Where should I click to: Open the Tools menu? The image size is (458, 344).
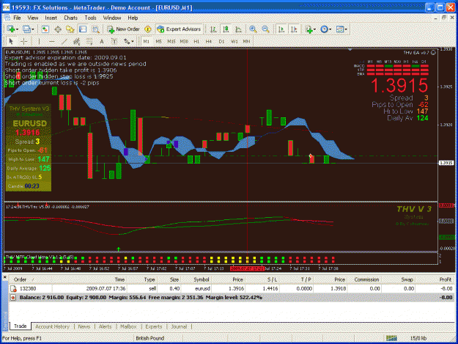[x=90, y=18]
